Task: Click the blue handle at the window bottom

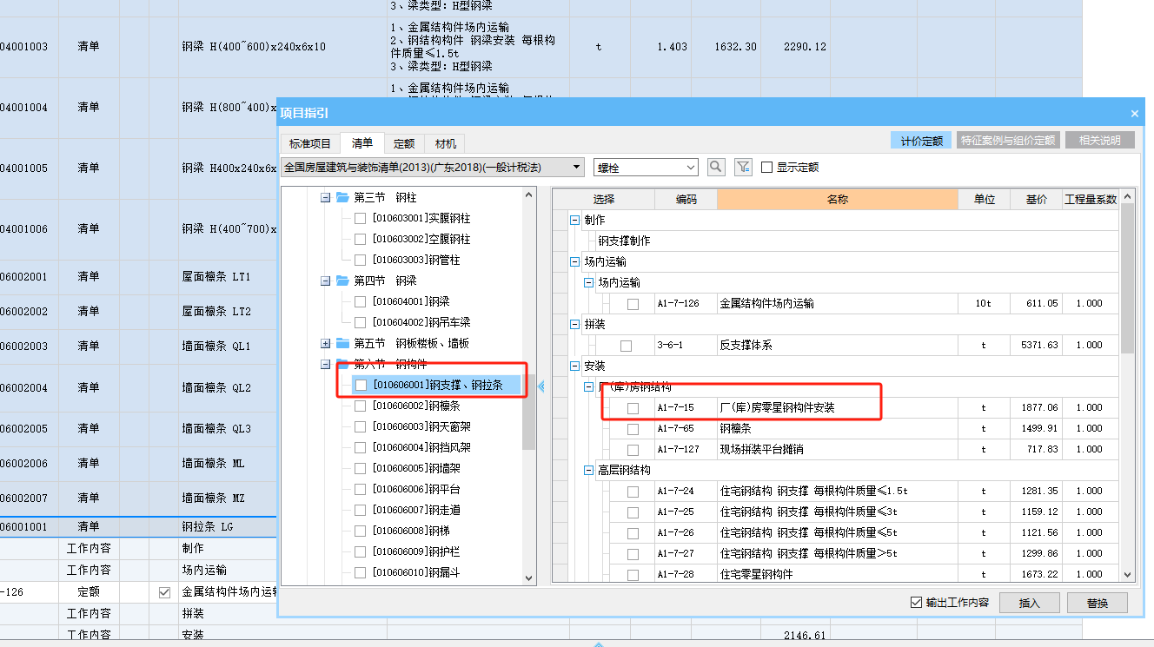Action: [598, 644]
